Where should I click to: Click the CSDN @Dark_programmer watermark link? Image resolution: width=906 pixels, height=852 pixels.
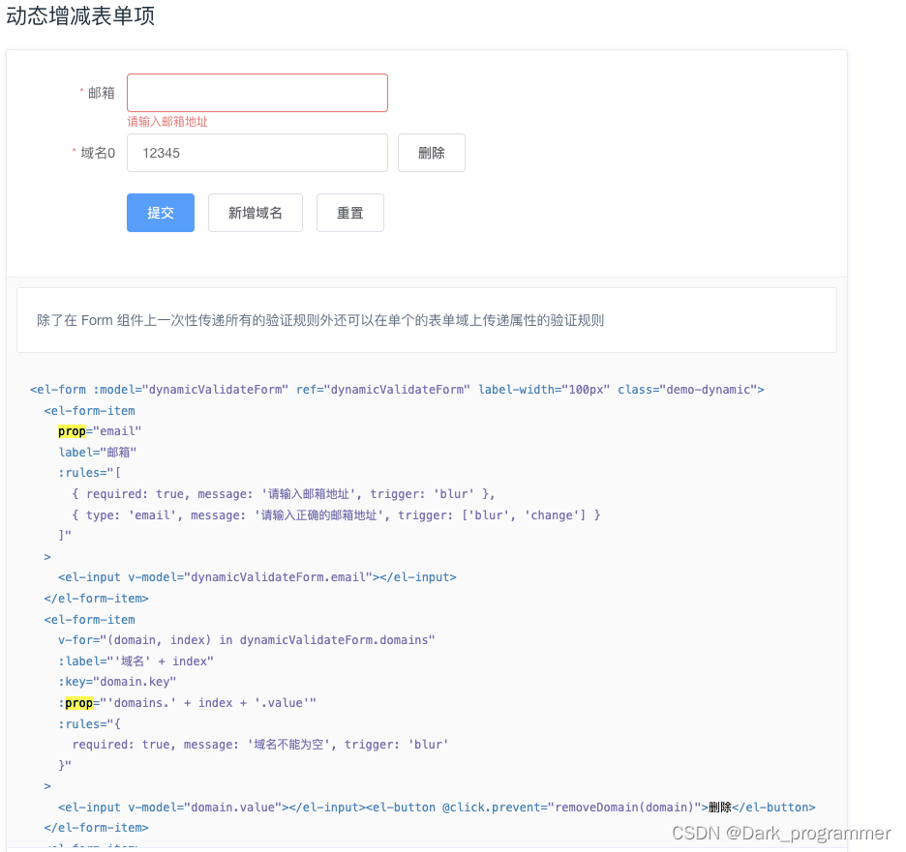point(780,832)
